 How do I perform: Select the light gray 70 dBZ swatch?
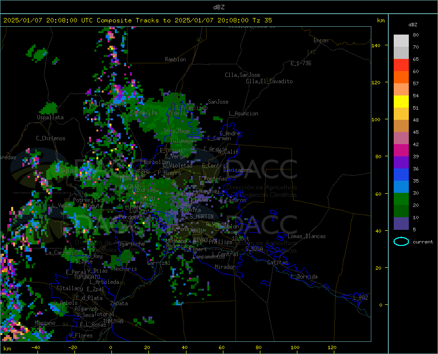pos(401,53)
